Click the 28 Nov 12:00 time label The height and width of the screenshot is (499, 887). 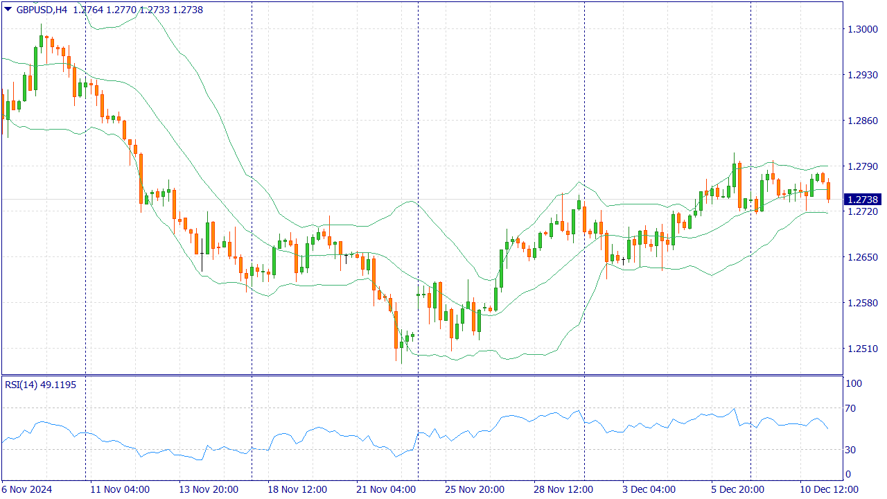point(563,489)
